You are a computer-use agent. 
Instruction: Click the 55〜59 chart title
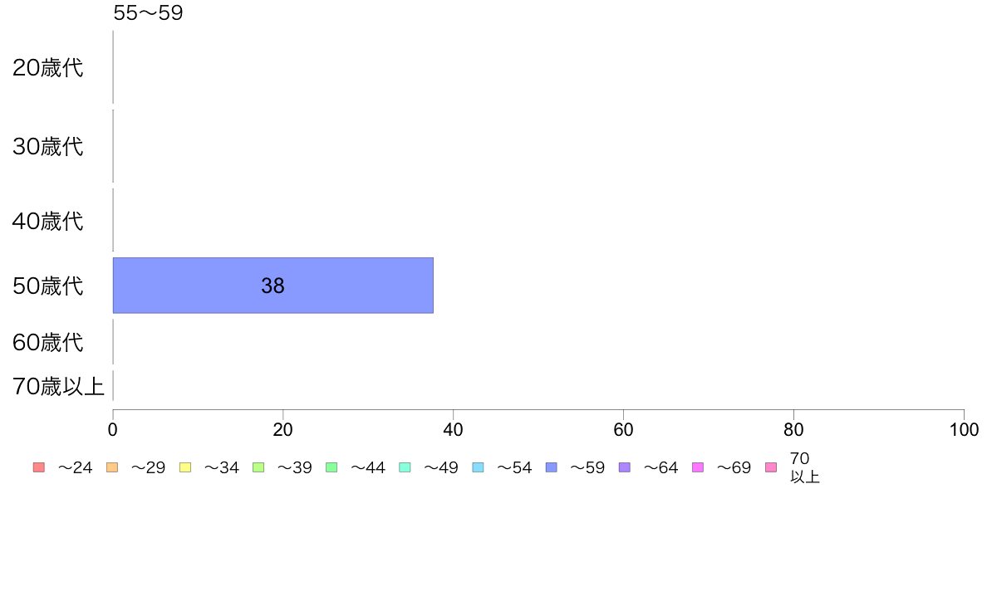[148, 12]
